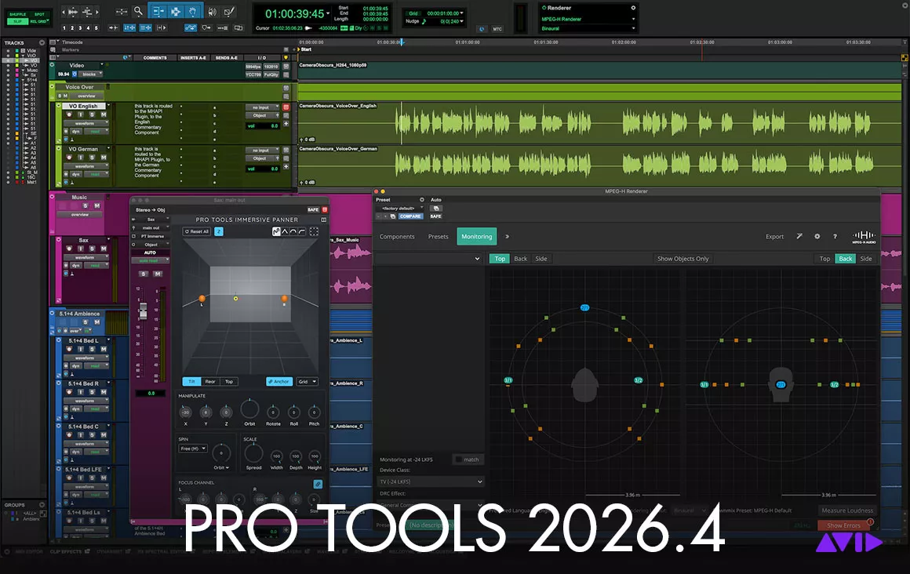Click the Orbit knob under Manipulate
910x574 pixels.
249,409
